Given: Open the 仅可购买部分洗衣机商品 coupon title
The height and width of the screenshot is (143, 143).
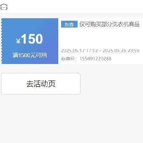Looking at the screenshot, I should [x=109, y=24].
